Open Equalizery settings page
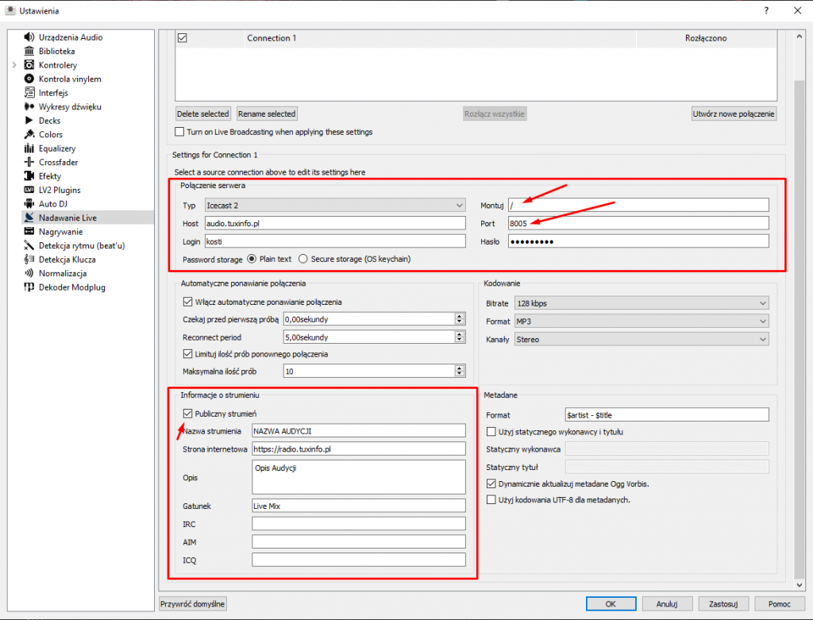Screen dimensions: 813x620 57,148
